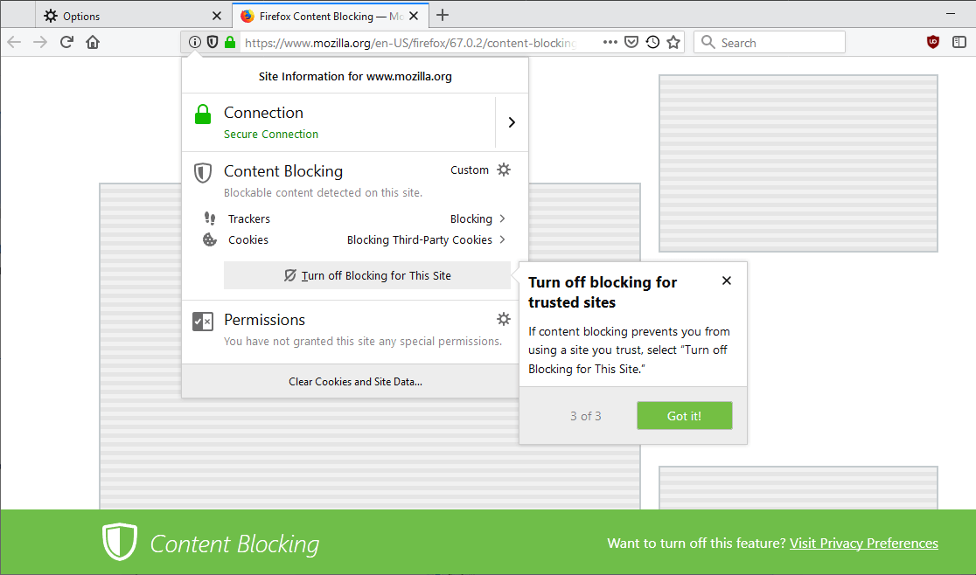The width and height of the screenshot is (976, 575).
Task: Click the Cookies icon
Action: 210,239
